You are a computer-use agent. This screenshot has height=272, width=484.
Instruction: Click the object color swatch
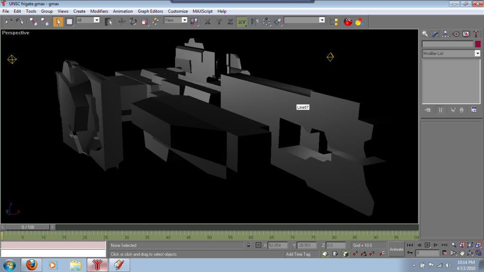478,44
